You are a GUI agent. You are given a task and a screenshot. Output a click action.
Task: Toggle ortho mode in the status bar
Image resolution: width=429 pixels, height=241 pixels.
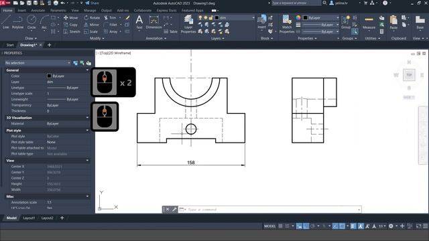[306, 226]
